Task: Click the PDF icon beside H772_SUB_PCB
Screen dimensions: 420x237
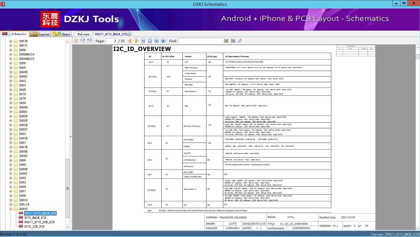Action: (x=21, y=226)
